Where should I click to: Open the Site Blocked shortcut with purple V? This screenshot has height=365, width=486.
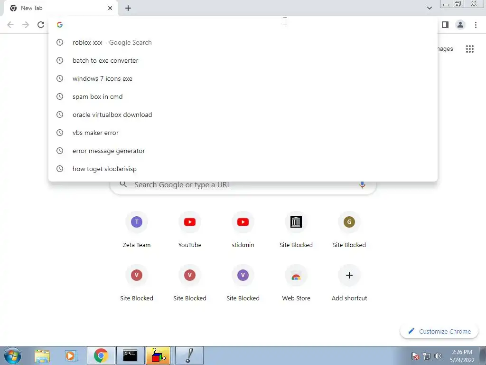(x=243, y=283)
